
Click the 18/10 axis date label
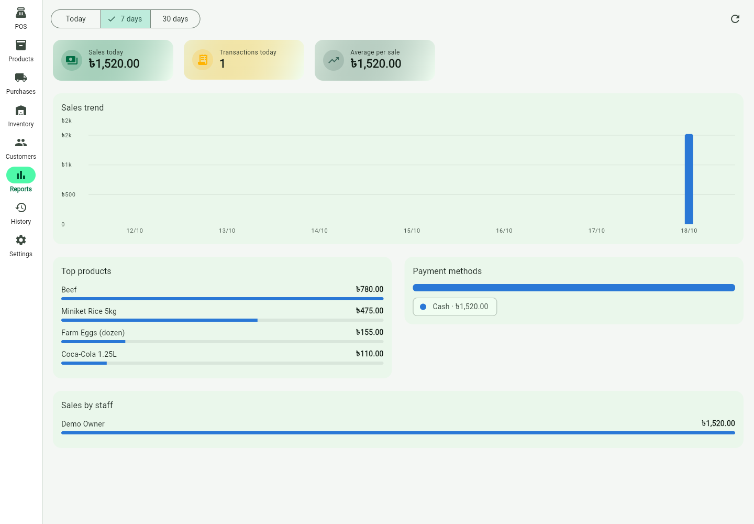[689, 231]
